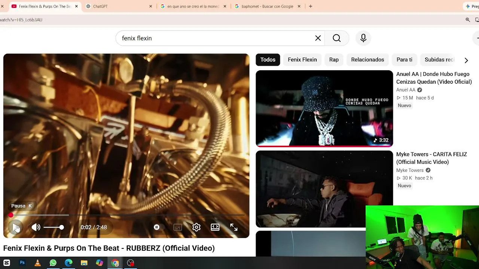
Task: Switch to theater mode view
Action: click(215, 227)
